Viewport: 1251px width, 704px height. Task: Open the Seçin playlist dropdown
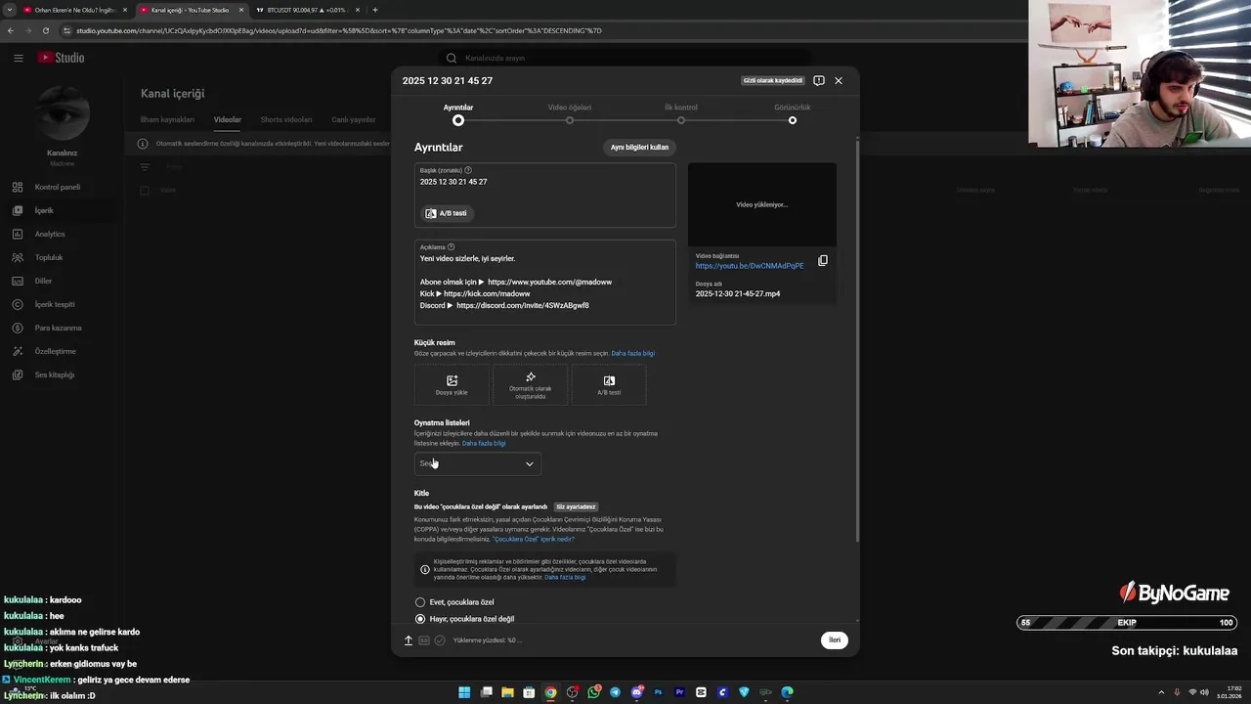(x=477, y=463)
